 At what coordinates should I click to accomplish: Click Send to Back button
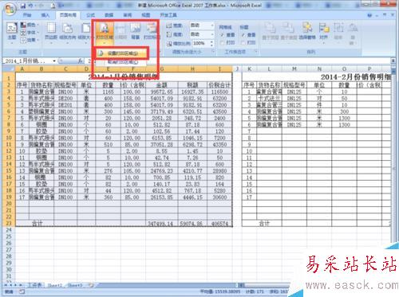[289, 32]
